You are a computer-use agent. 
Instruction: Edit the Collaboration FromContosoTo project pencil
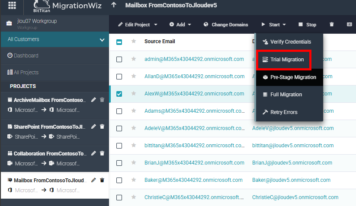(x=93, y=153)
